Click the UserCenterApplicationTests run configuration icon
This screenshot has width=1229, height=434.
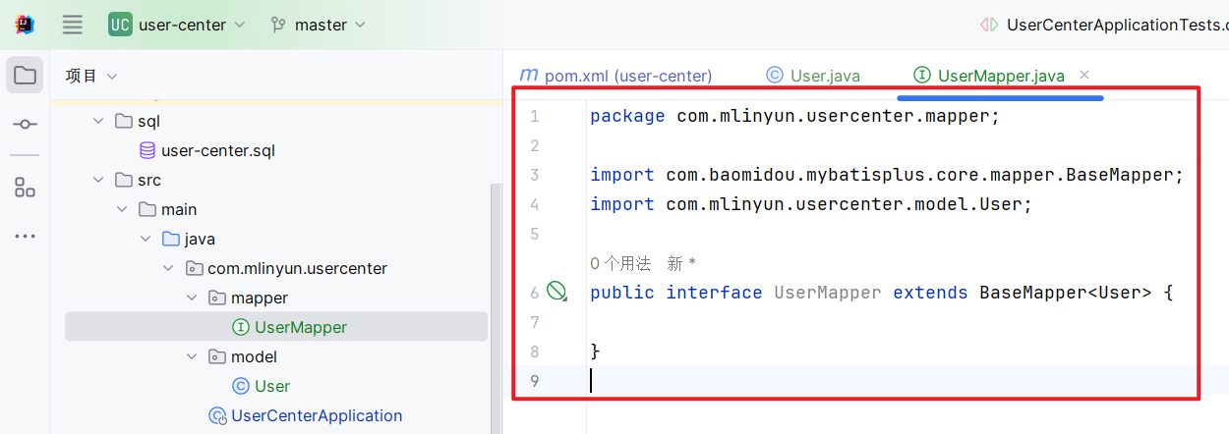click(x=989, y=25)
